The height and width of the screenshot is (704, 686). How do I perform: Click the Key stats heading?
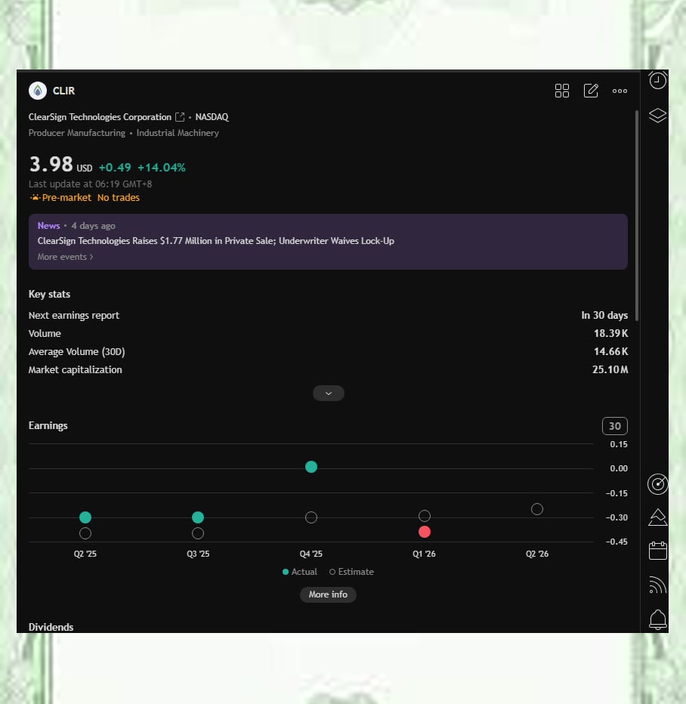[x=49, y=294]
